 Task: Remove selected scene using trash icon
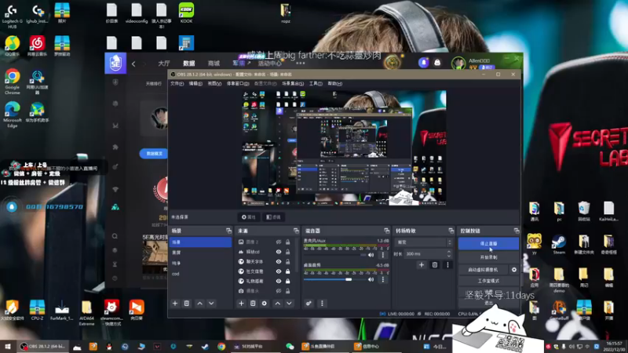[x=187, y=304]
